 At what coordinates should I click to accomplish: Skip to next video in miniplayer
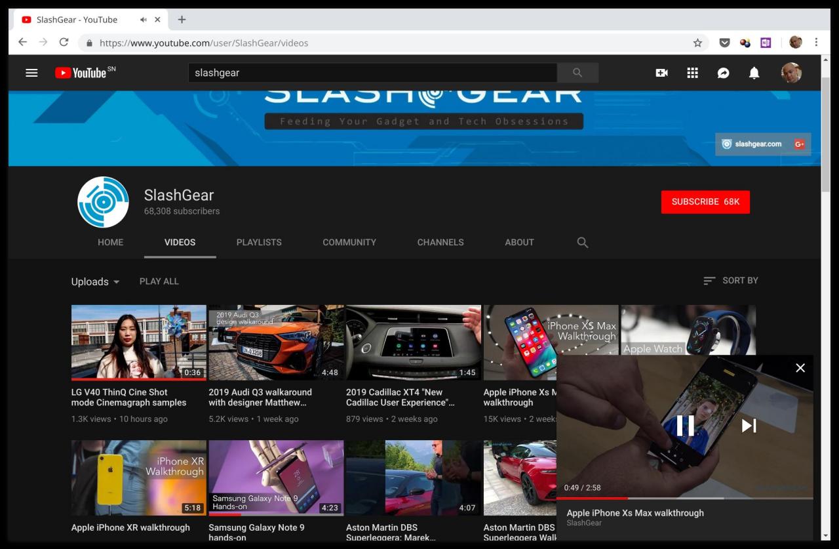tap(749, 426)
